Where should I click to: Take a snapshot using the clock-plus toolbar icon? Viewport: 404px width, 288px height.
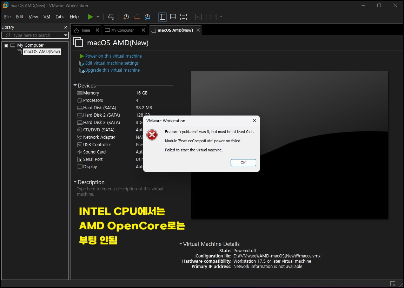point(126,17)
